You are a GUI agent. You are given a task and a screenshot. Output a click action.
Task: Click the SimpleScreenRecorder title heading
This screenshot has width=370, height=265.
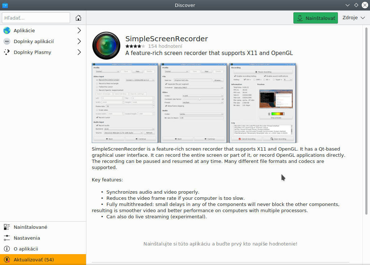point(166,38)
